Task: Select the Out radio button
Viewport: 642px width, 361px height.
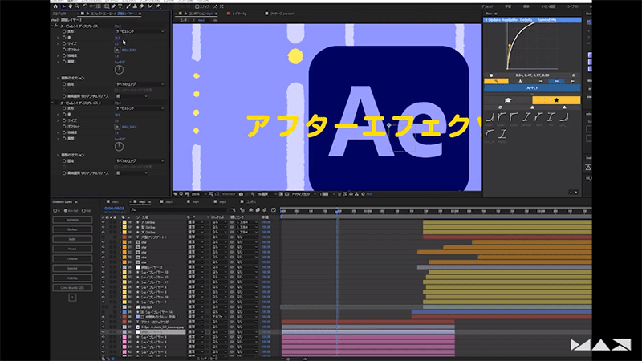Action: (x=83, y=210)
